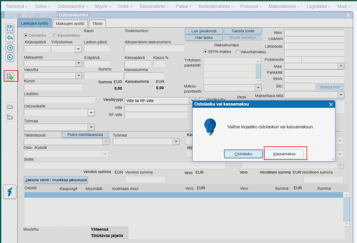
Task: Click the Tulosta tosite button
Action: coord(243,31)
